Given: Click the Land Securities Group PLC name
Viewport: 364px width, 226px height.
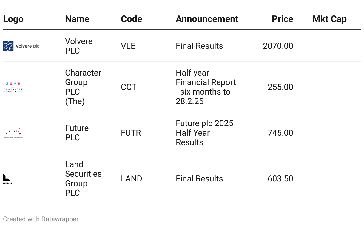Looking at the screenshot, I should (83, 179).
